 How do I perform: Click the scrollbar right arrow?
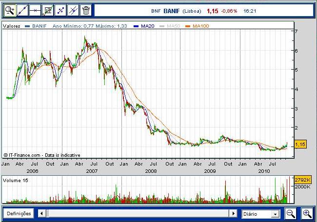point(233,214)
